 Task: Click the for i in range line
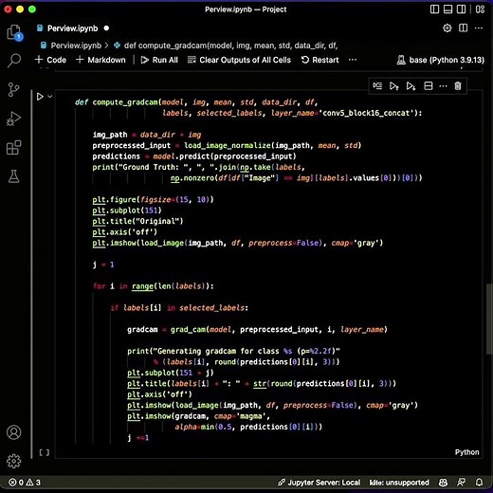[x=154, y=286]
